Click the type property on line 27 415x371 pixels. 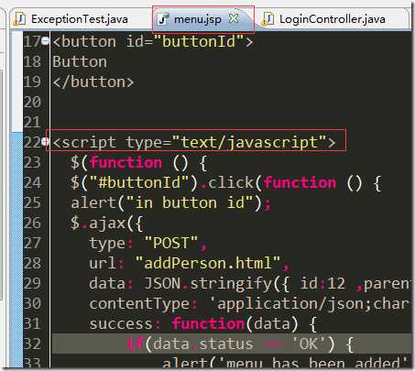click(107, 244)
